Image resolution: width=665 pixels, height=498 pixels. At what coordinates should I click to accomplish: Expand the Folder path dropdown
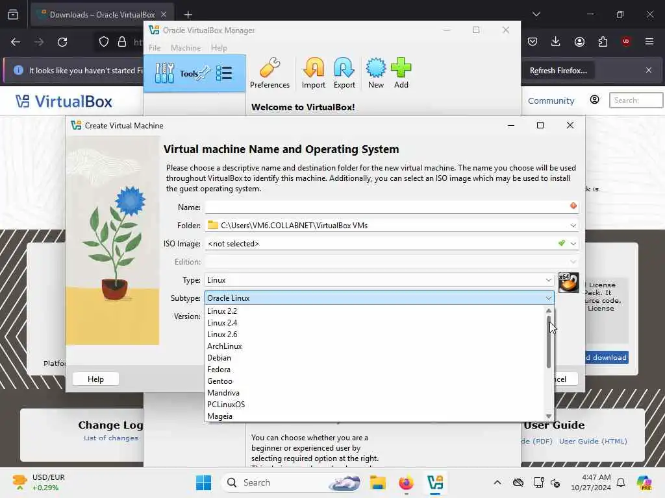click(x=573, y=225)
